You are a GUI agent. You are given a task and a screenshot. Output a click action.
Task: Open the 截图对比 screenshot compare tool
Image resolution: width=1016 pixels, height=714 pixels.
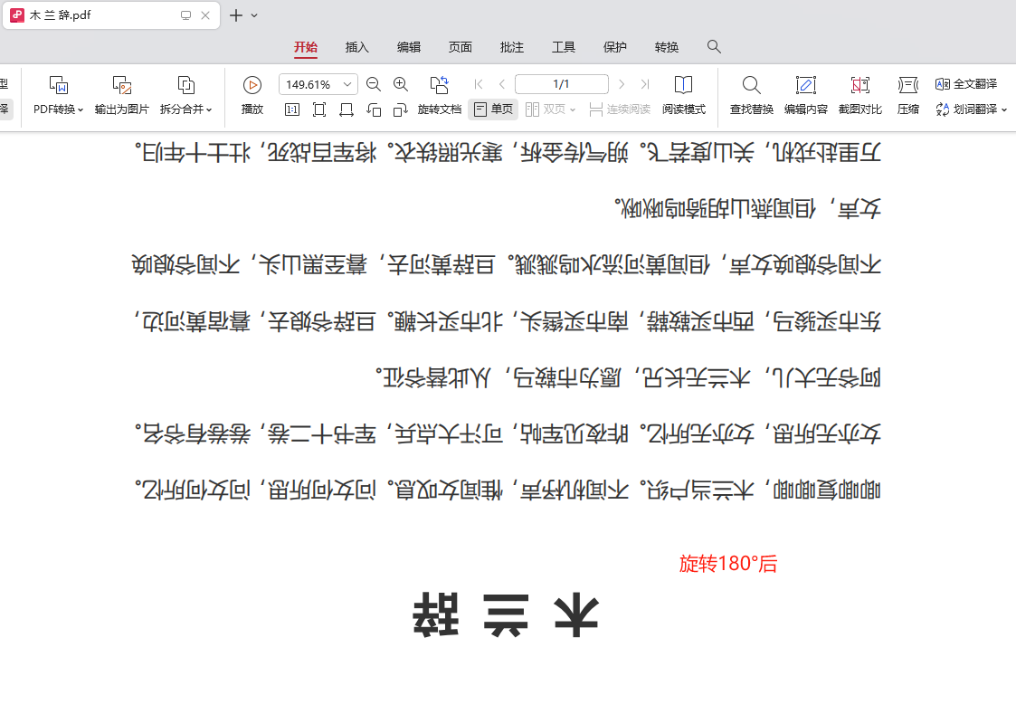click(860, 96)
